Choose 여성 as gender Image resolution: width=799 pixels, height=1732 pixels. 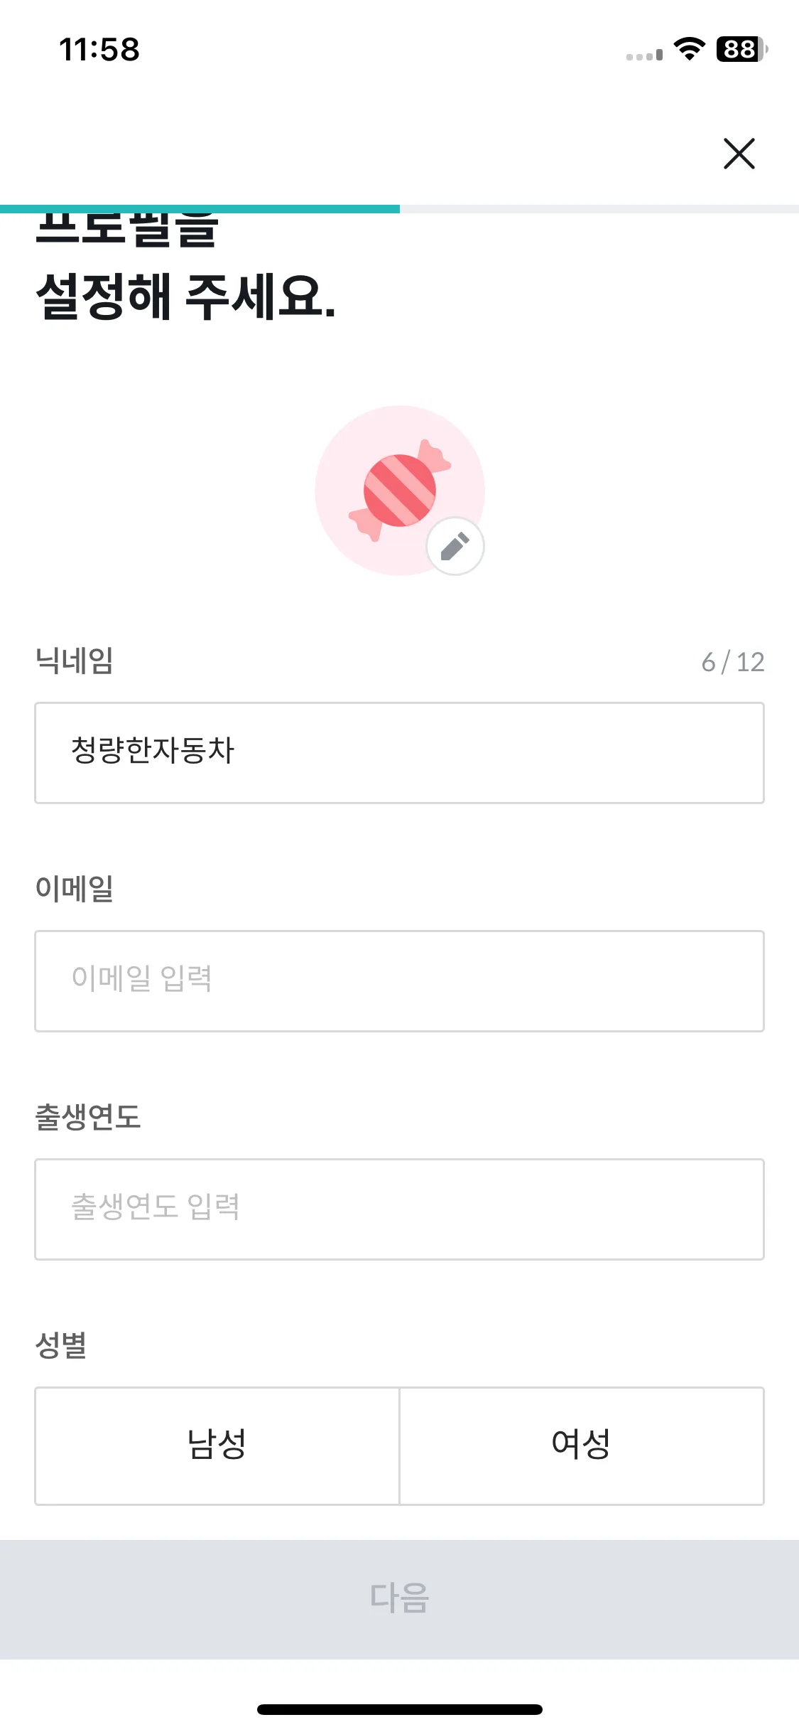click(x=582, y=1445)
